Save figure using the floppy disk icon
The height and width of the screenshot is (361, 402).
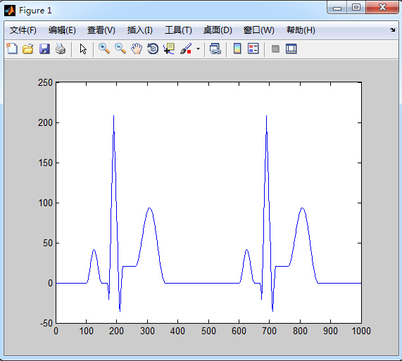(x=44, y=49)
